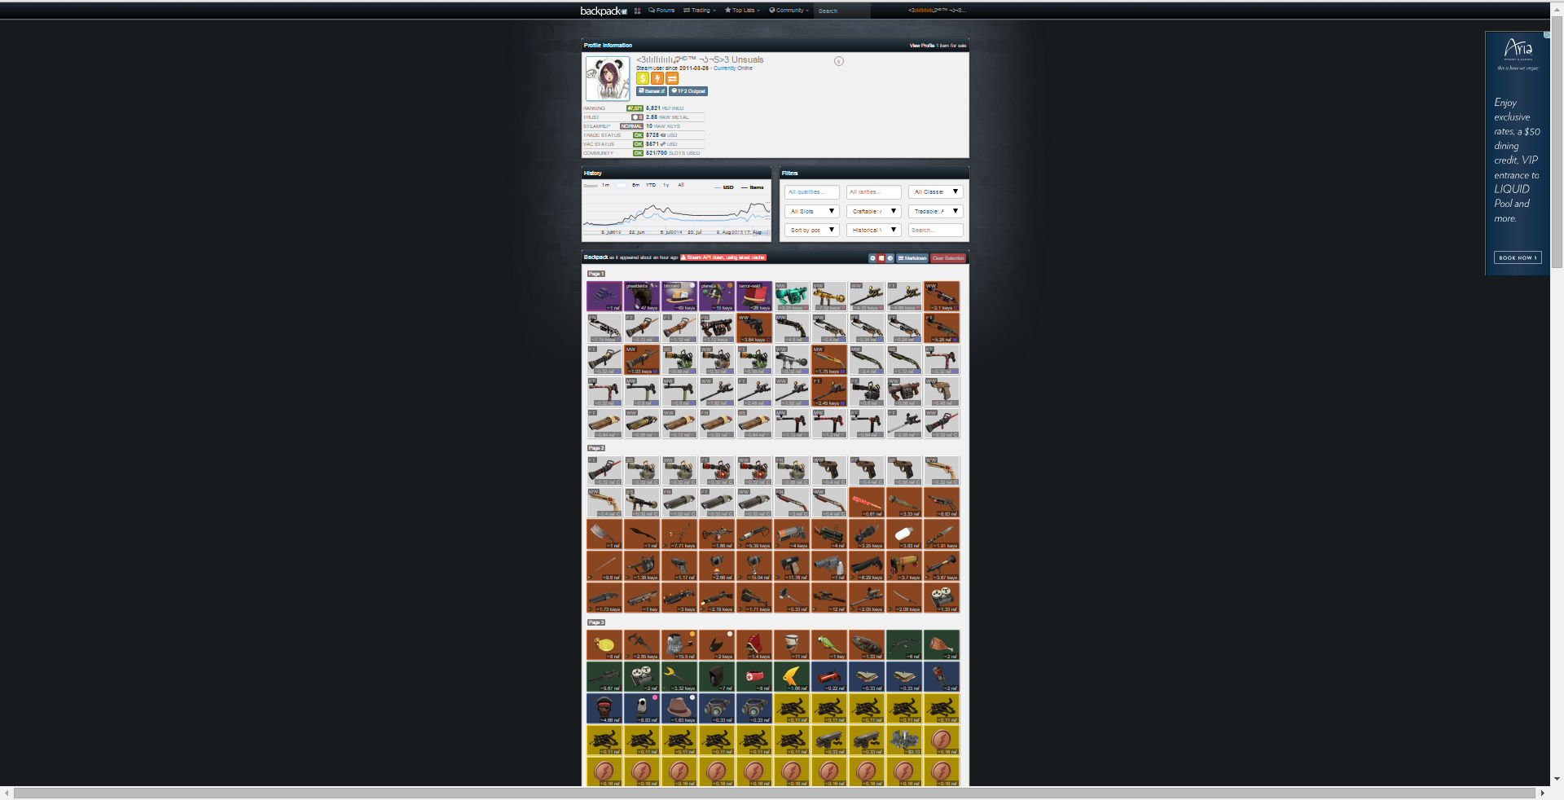Click the red icon button left of Markdown
The height and width of the screenshot is (800, 1564).
click(x=881, y=258)
